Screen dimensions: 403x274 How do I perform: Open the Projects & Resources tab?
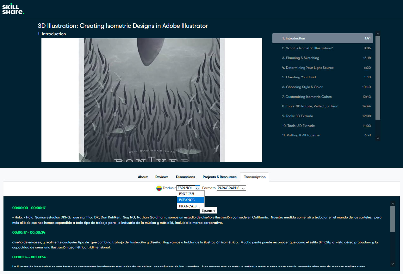[220, 177]
